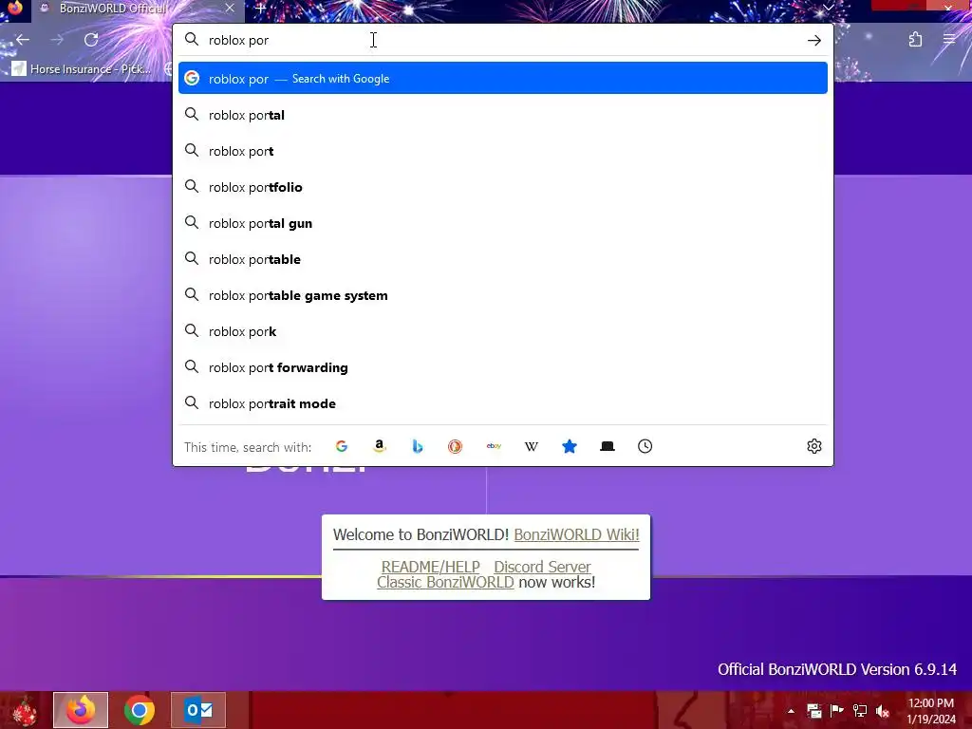The width and height of the screenshot is (972, 729).
Task: Choose suggestion 'roblox portal gun'
Action: [503, 223]
